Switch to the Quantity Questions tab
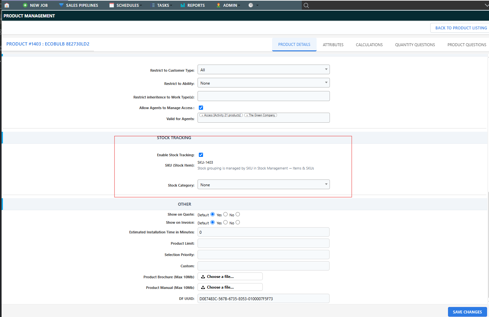Screen dimensions: 489x317 click(x=415, y=45)
